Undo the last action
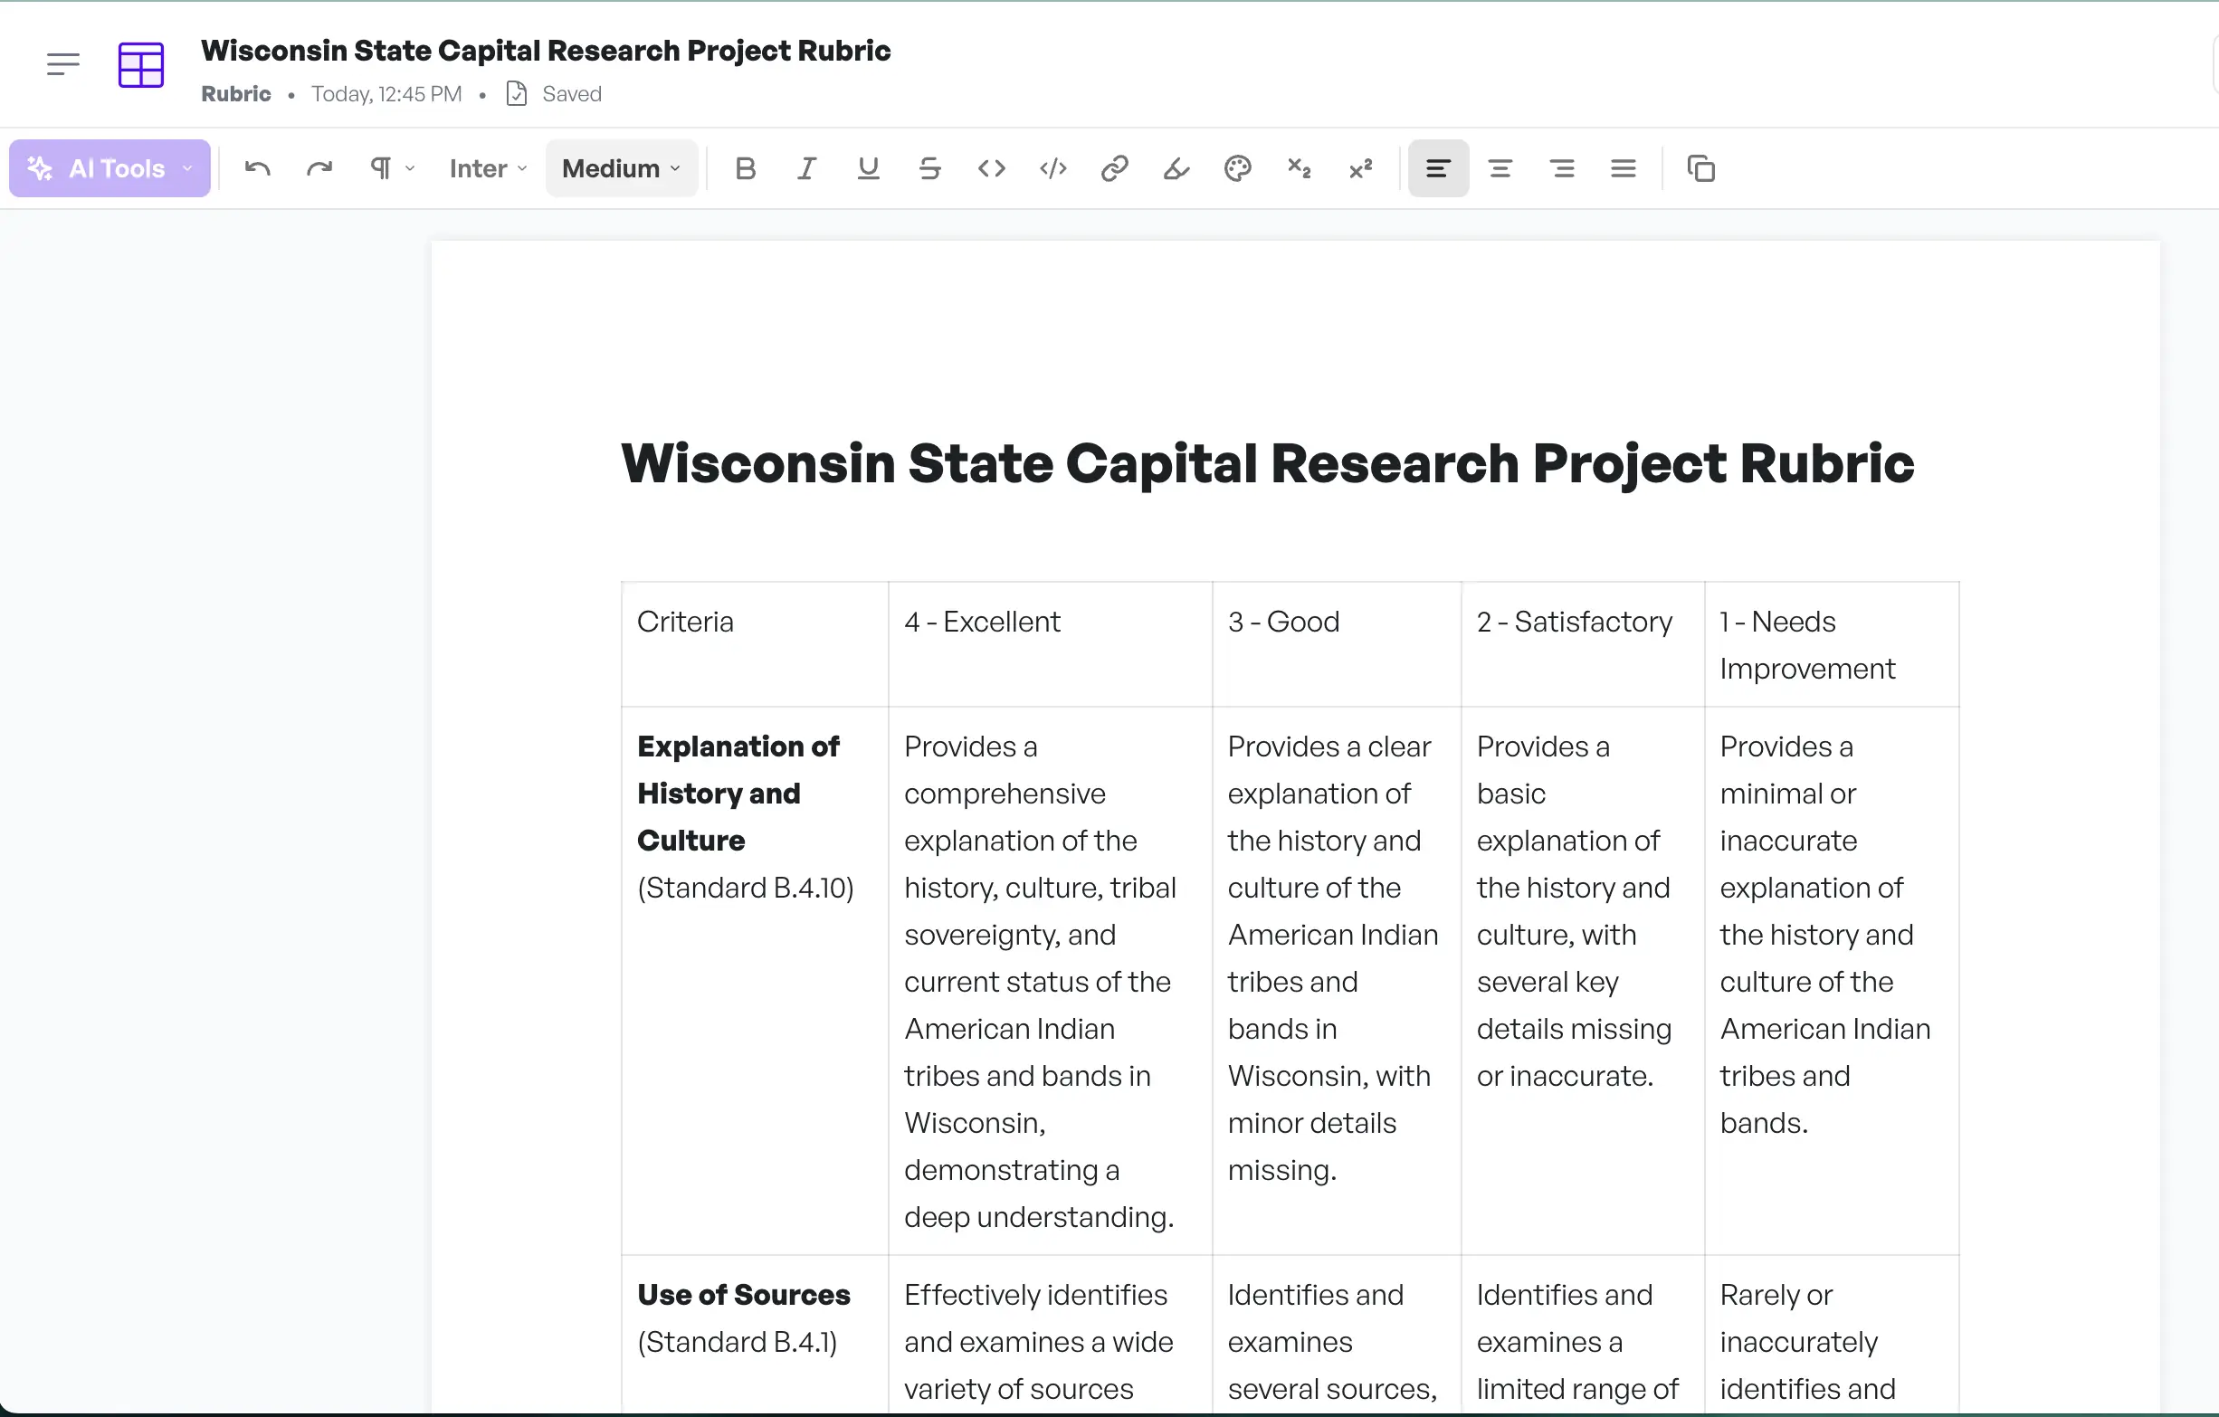 click(257, 168)
